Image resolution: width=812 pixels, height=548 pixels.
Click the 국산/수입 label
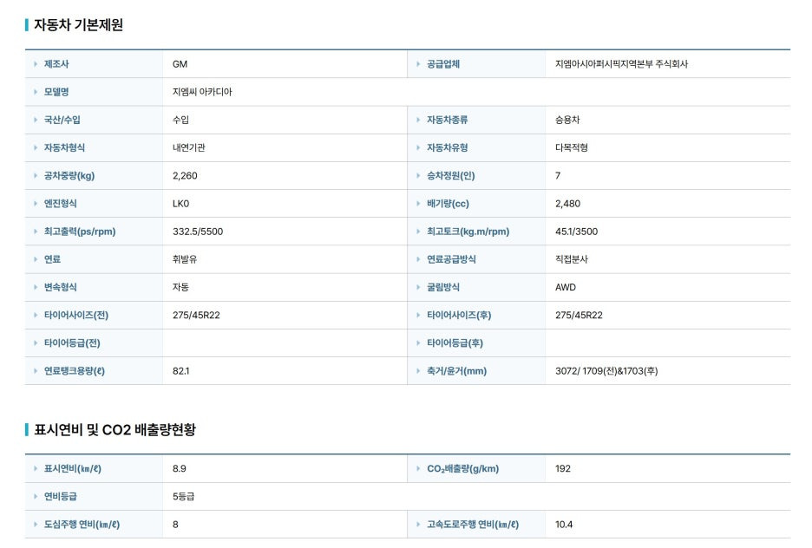pyautogui.click(x=62, y=120)
